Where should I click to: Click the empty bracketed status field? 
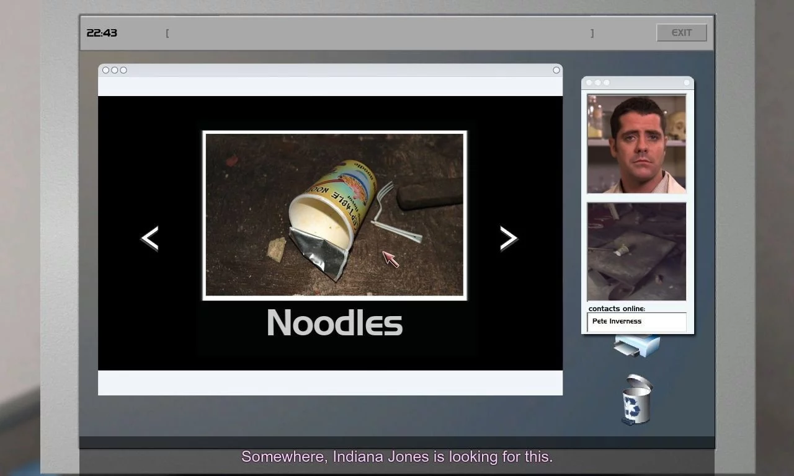point(380,33)
